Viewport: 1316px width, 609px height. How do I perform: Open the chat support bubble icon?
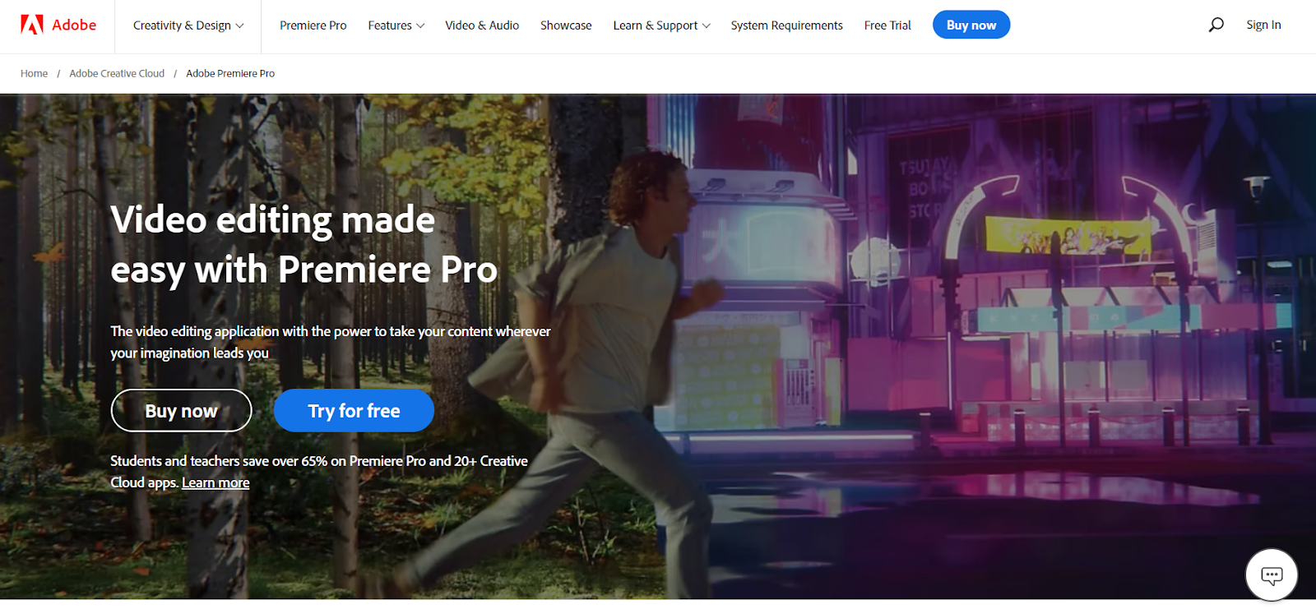pos(1272,575)
